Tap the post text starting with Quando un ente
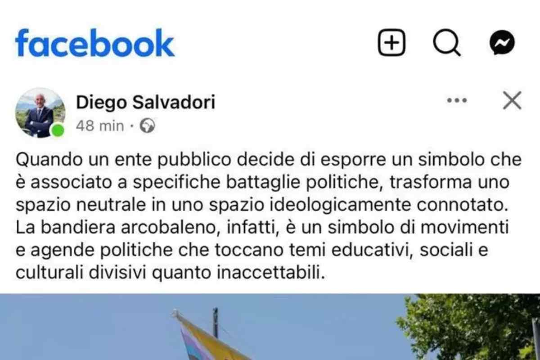540x360 pixels. click(x=269, y=216)
